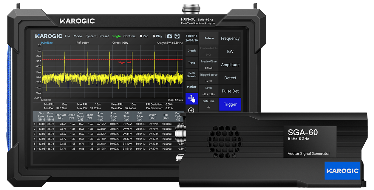Viewport: 374px width, 190px height.
Task: Switch to Continu. sweep mode
Action: point(129,36)
